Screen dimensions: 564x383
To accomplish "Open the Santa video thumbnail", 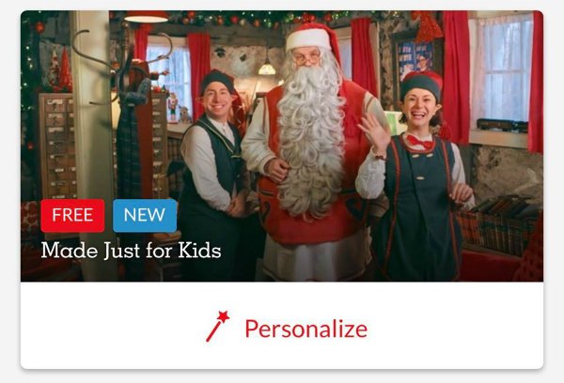I will click(282, 146).
